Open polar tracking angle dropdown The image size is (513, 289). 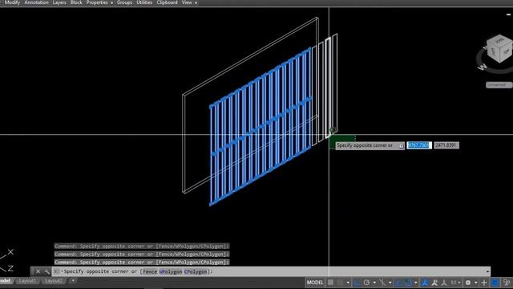(x=374, y=283)
